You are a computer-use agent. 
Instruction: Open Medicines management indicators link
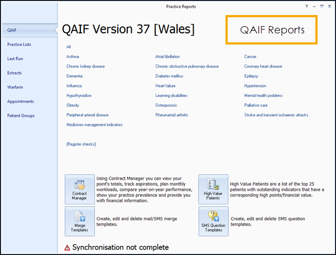click(x=94, y=125)
